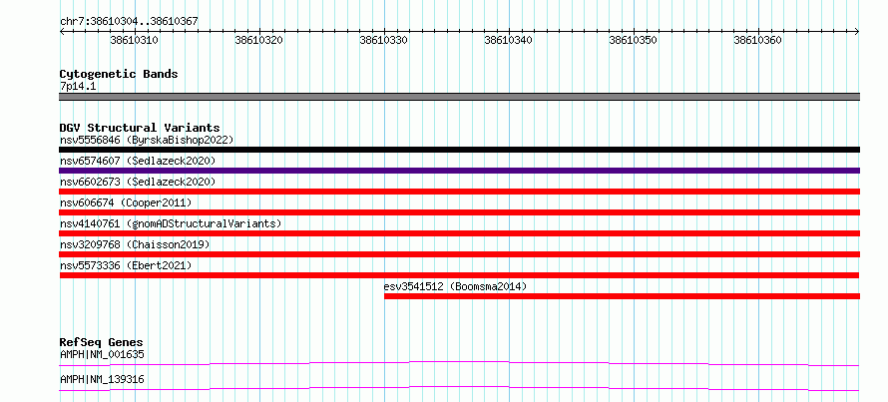Open variant nsv5556846 (ByrskaBishop2022) label
This screenshot has width=888, height=402.
tap(147, 140)
